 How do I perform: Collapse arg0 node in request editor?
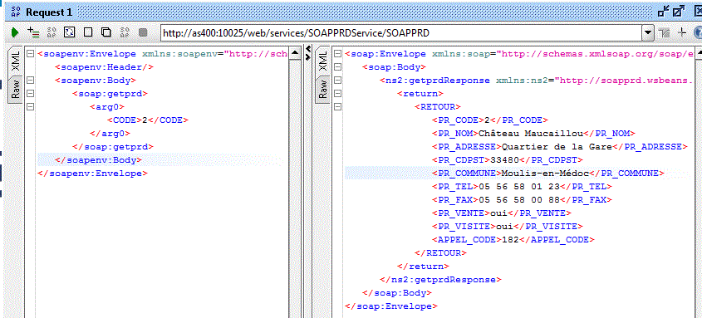30,107
